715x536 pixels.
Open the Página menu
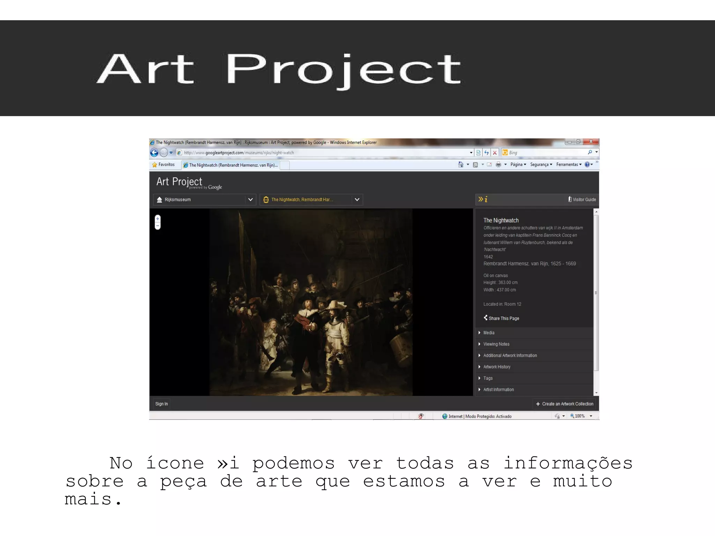(518, 164)
